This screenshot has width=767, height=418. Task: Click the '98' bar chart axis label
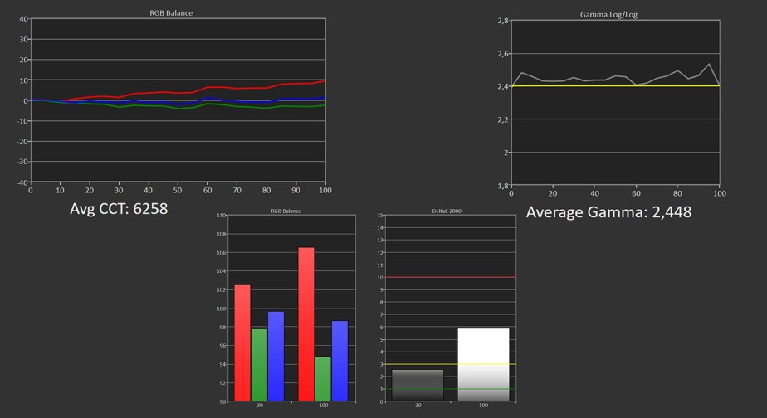(x=222, y=327)
